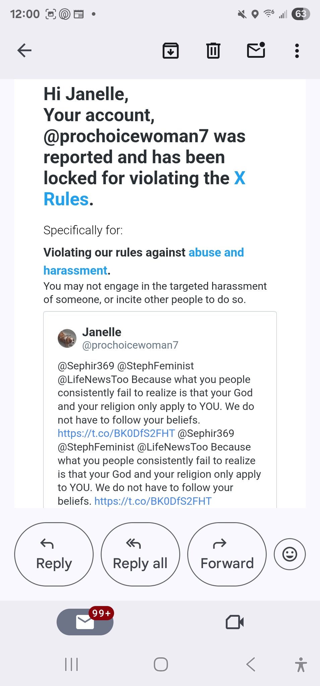
Task: Tap Janelle's profile picture thumbnail
Action: coord(67,338)
